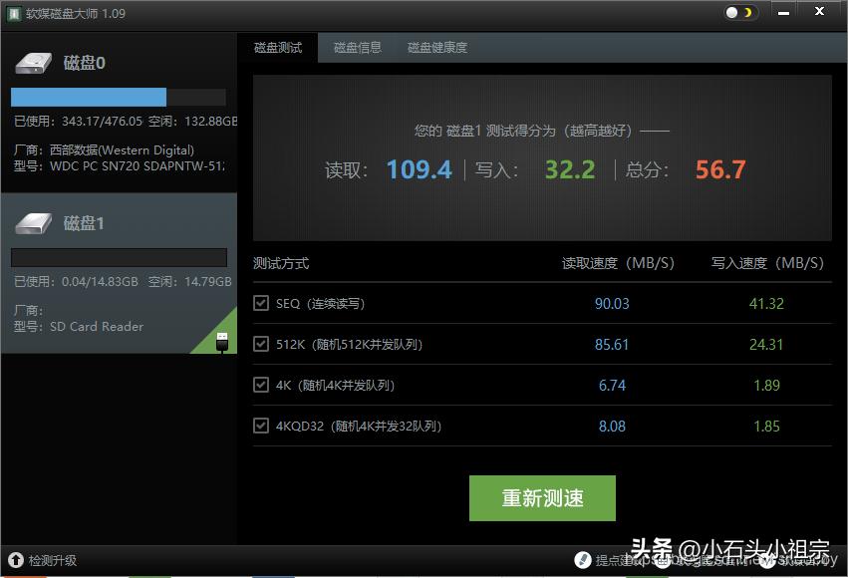Click the USB removable device badge on 磁盘1
848x578 pixels.
coord(222,342)
